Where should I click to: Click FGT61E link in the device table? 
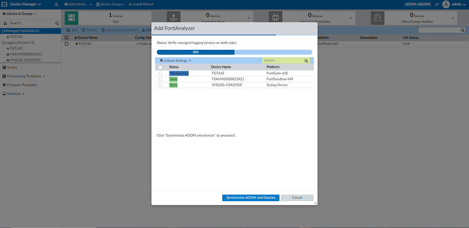85,43
